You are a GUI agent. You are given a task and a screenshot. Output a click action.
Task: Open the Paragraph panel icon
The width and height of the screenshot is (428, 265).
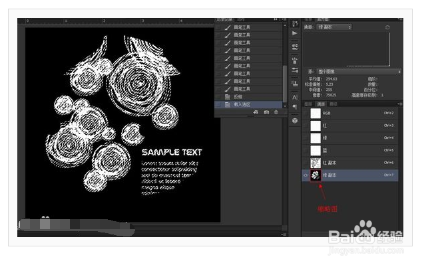[x=295, y=106]
